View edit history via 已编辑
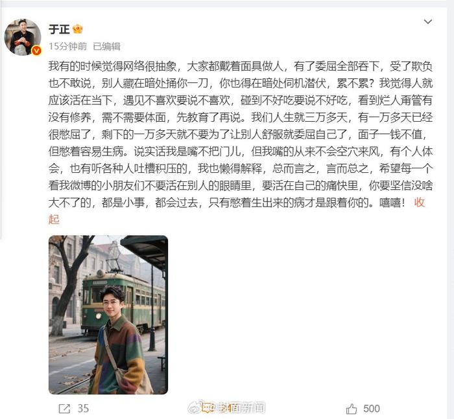454x419 pixels. tap(106, 46)
